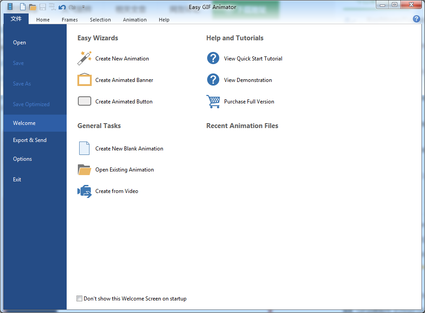Click the magic wand Create New Animation icon
425x313 pixels.
pyautogui.click(x=85, y=58)
